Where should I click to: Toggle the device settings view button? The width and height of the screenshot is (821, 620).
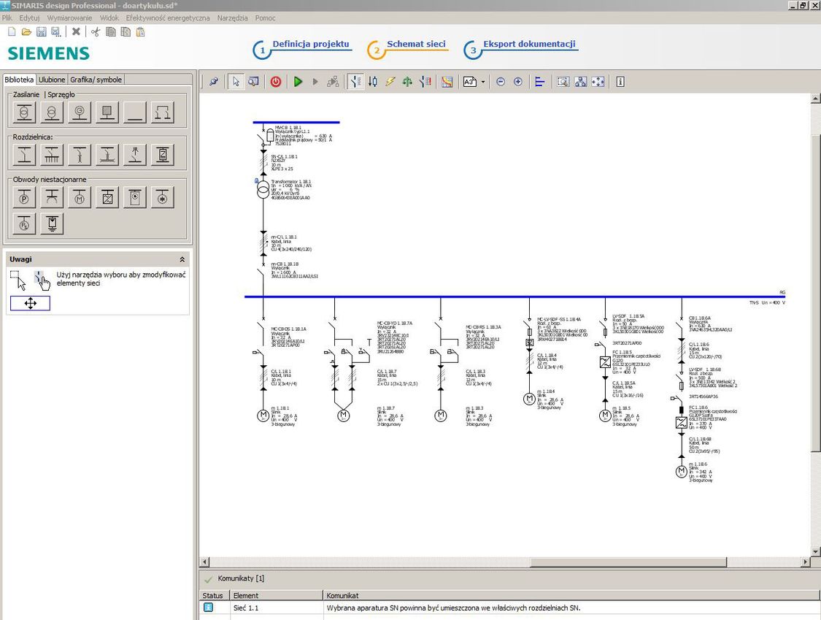[355, 82]
